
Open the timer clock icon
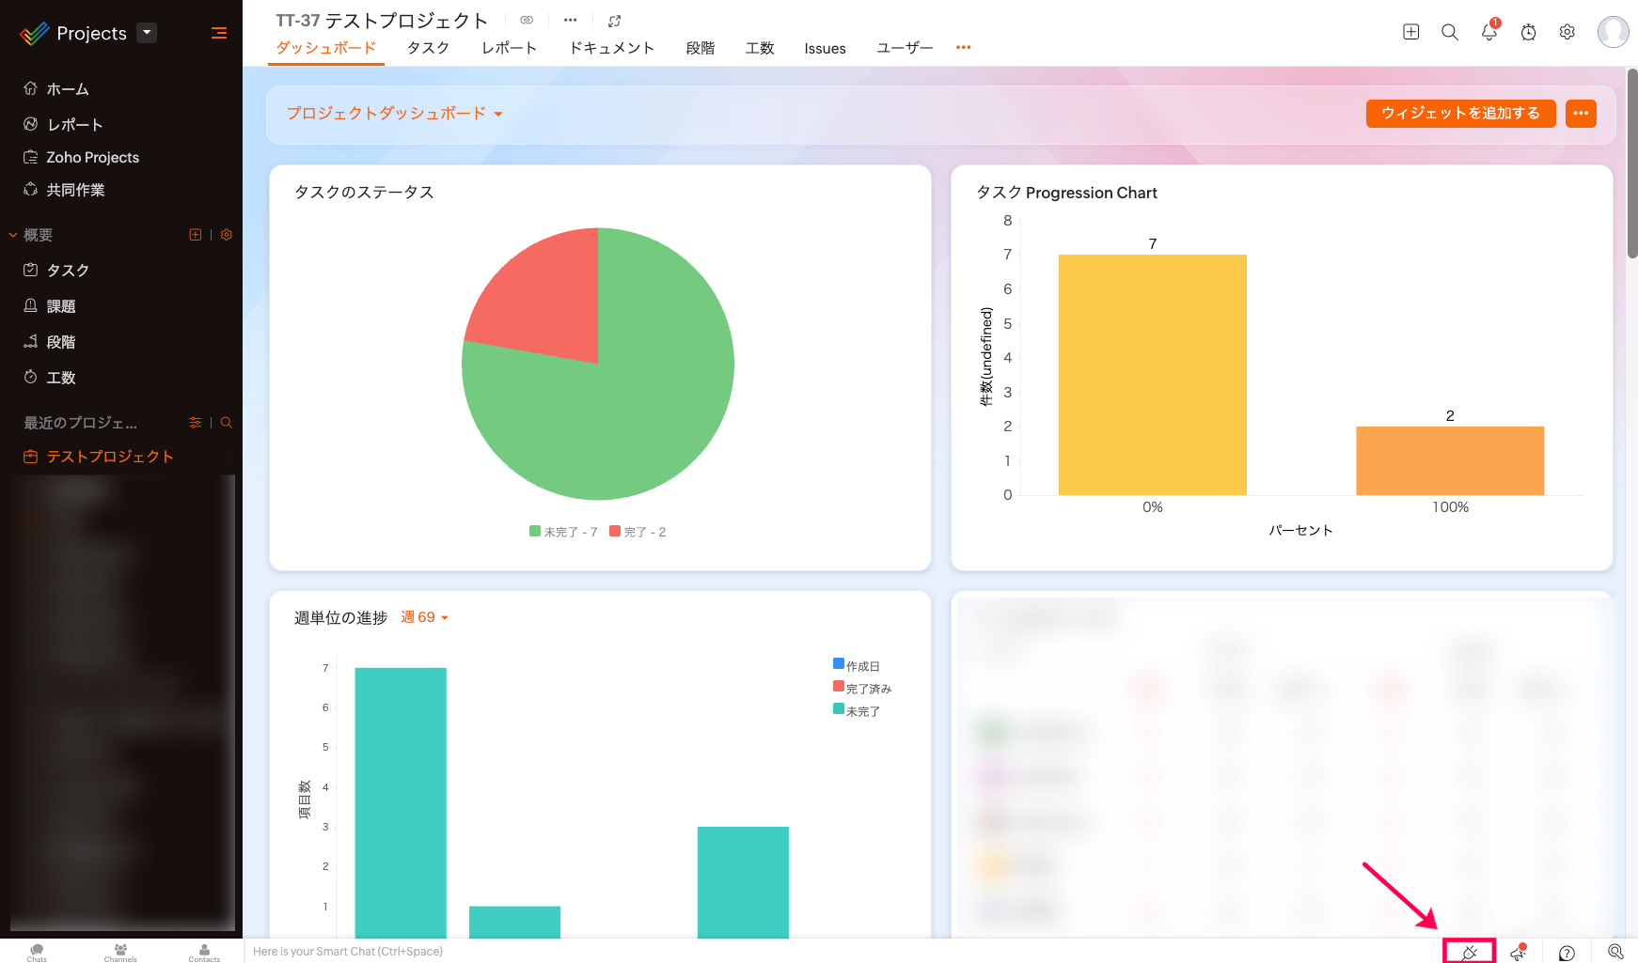(x=1528, y=33)
